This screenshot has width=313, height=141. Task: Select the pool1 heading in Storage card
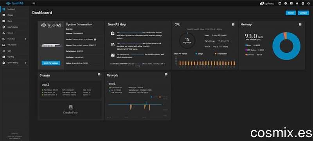coord(45,85)
